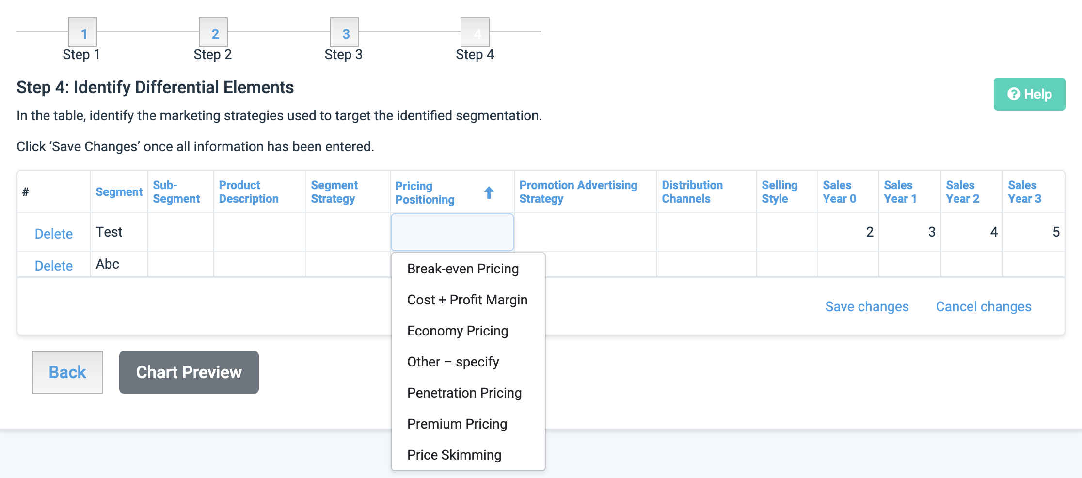Screen dimensions: 1082x478
Task: Open the Help button
Action: (x=1029, y=94)
